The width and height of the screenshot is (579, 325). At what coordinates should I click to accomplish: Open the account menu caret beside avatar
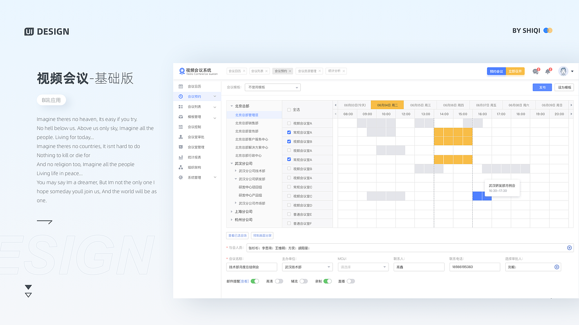click(x=572, y=71)
